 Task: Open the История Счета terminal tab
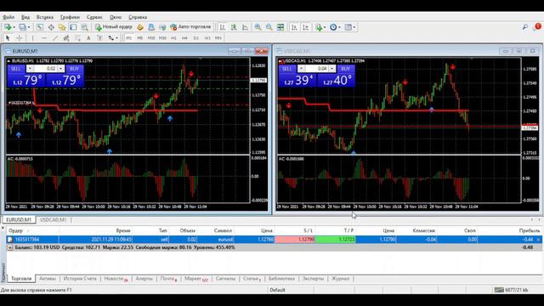(x=80, y=279)
